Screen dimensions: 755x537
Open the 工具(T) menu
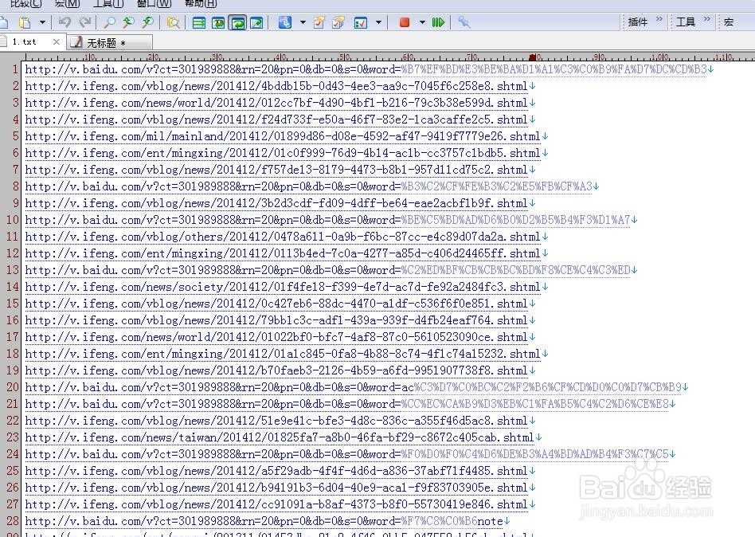108,4
